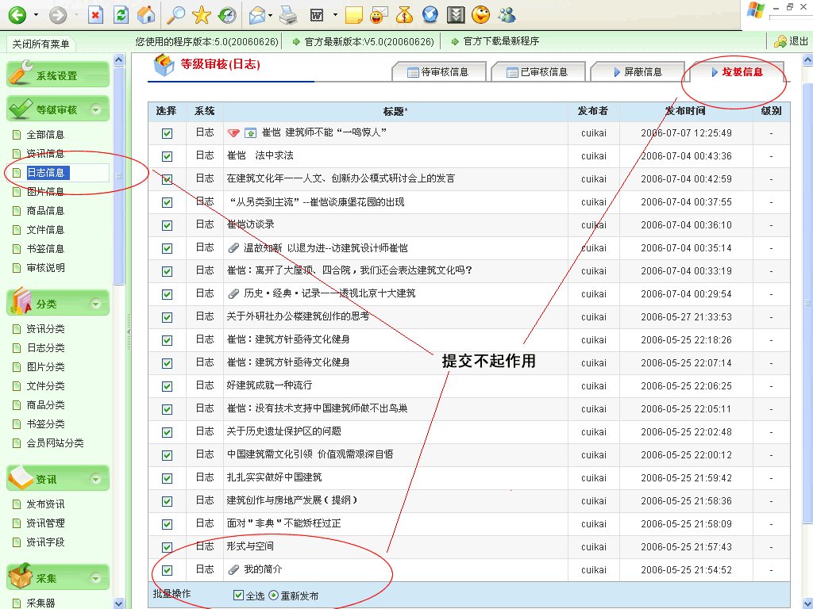813x609 pixels.
Task: Switch to the 待审核信息 tab
Action: point(437,72)
